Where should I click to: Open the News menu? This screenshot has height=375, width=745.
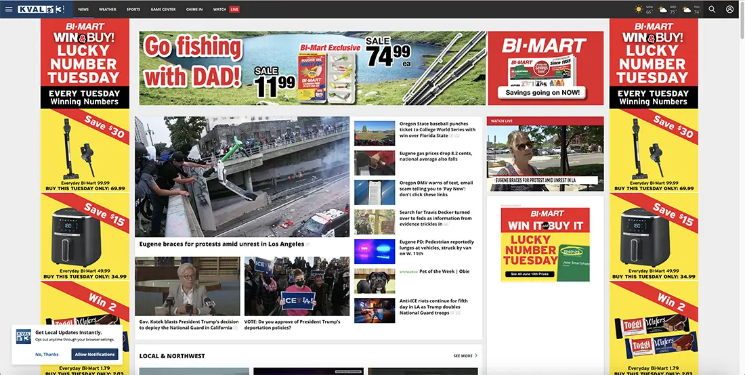83,9
